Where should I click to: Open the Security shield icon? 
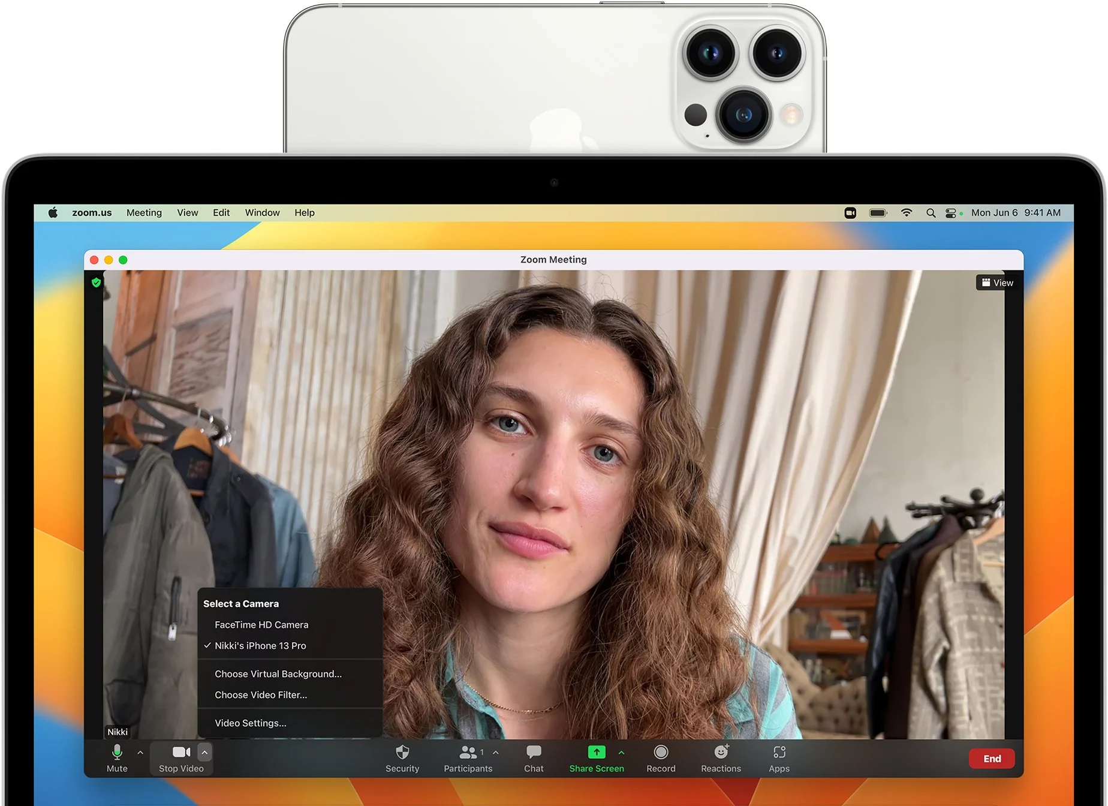pyautogui.click(x=402, y=753)
